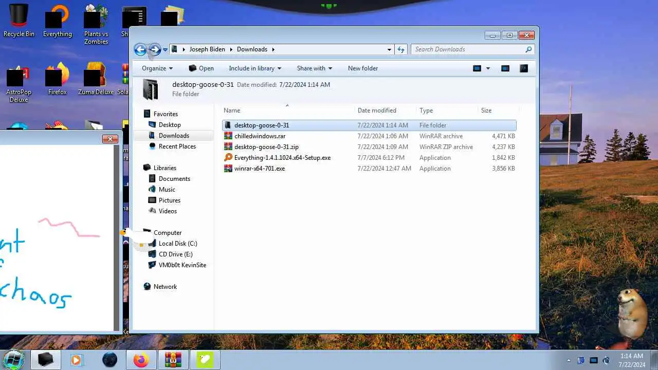Open Desktop under Favorites
658x370 pixels.
[170, 125]
